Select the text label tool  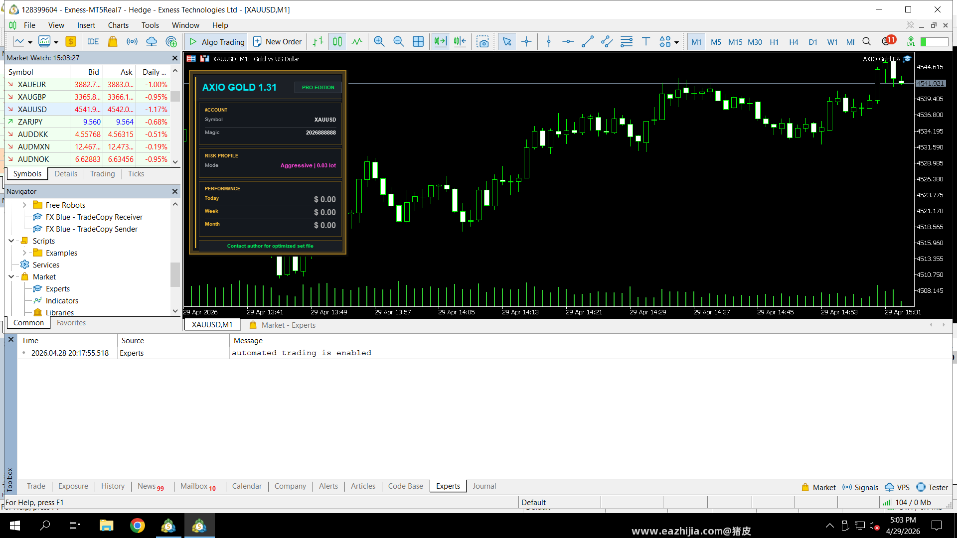pyautogui.click(x=646, y=42)
